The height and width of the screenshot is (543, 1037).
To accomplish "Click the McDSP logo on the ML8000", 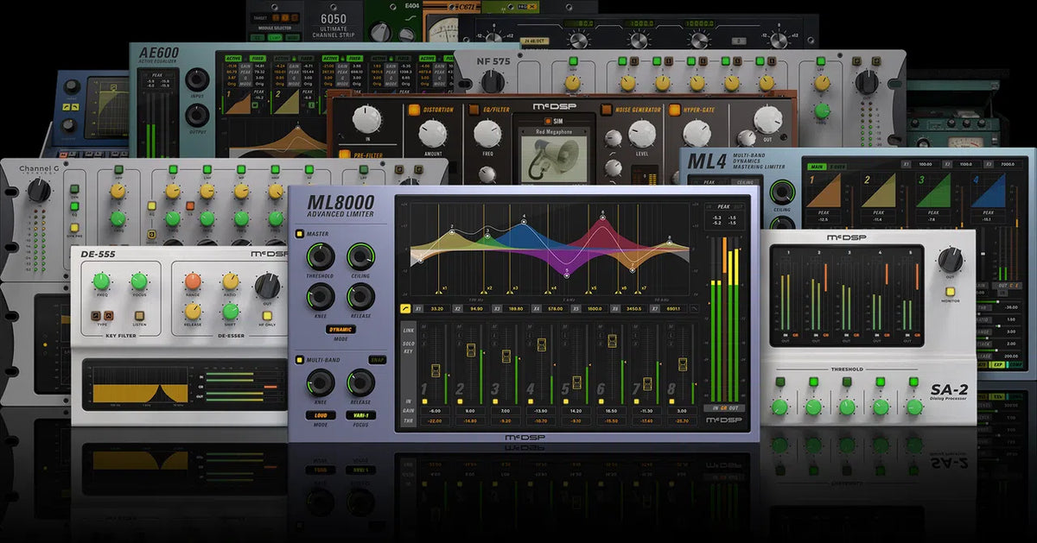I will (525, 437).
